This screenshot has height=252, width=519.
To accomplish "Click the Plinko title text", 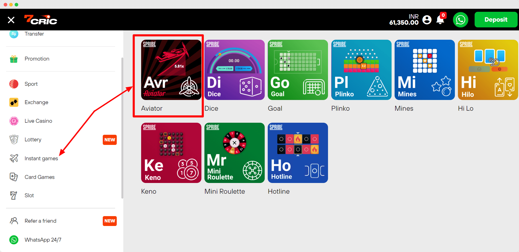I will pos(340,108).
